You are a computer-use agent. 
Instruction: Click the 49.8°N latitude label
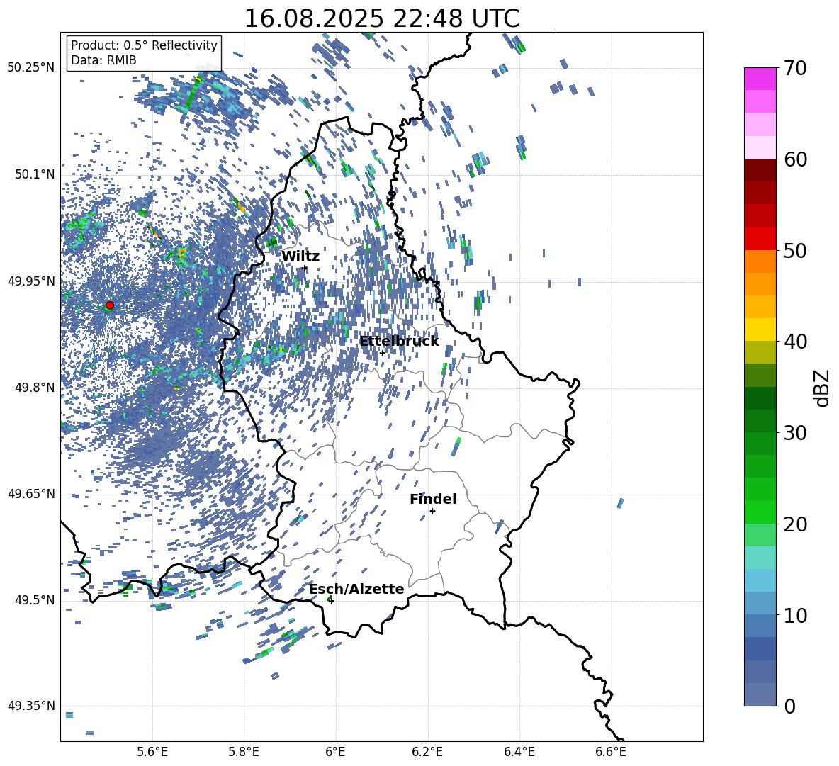(x=35, y=388)
